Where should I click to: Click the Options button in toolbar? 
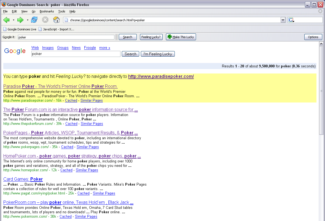[x=313, y=37]
